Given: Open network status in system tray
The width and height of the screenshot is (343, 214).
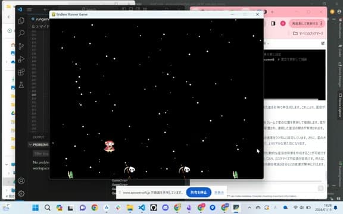Looking at the screenshot, I should pyautogui.click(x=296, y=207).
